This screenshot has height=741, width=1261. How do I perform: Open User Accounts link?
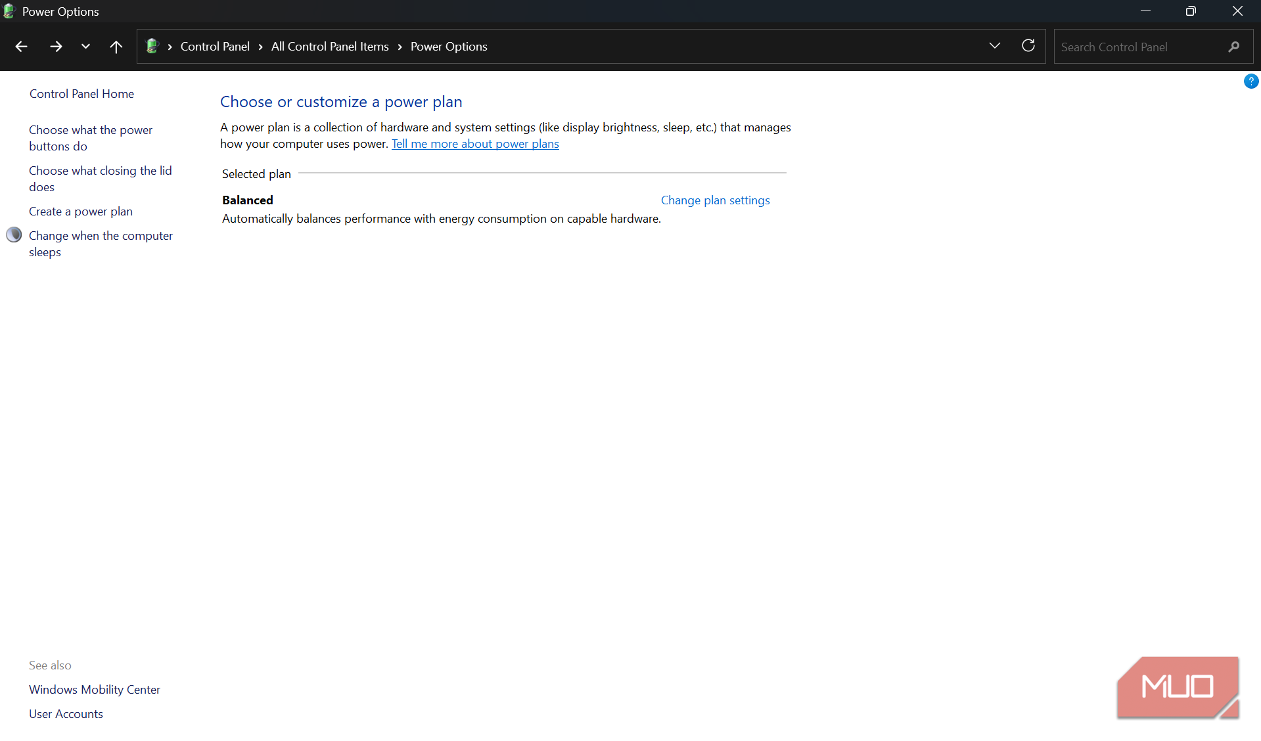66,714
